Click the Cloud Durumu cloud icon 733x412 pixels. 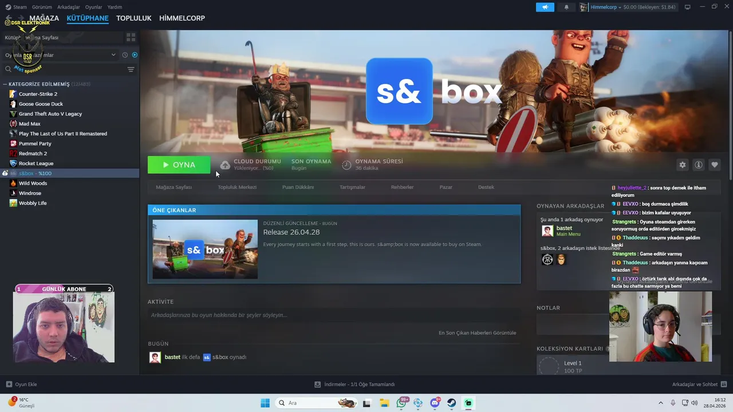[225, 165]
